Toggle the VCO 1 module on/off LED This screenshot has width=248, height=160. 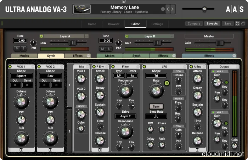pyautogui.click(x=11, y=66)
